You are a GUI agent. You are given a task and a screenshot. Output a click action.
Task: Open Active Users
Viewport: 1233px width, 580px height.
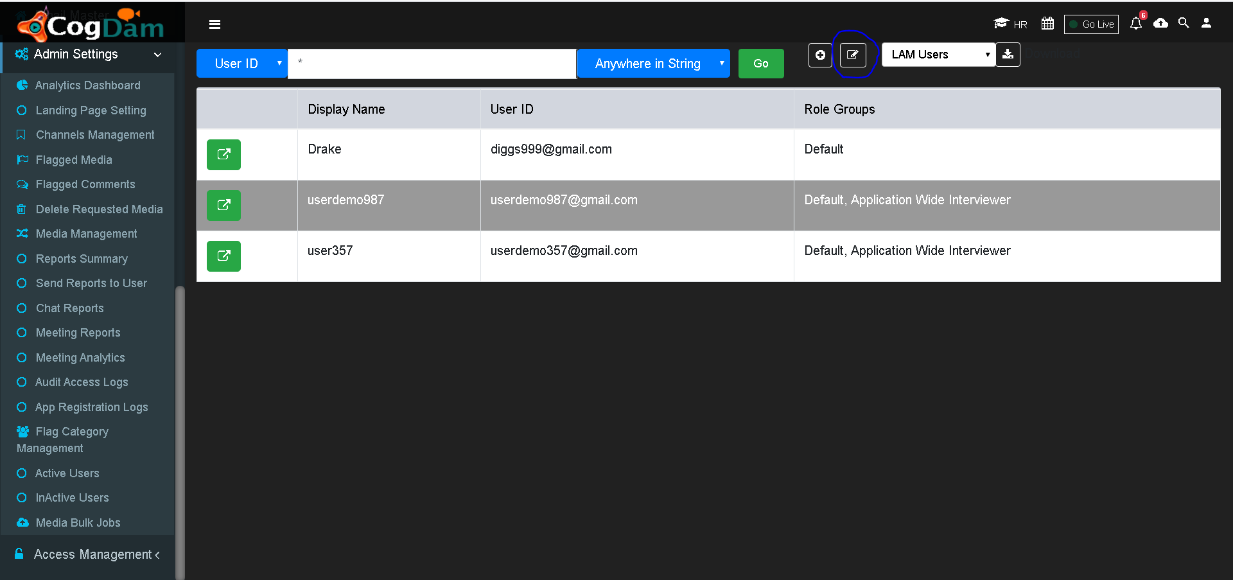pos(67,473)
